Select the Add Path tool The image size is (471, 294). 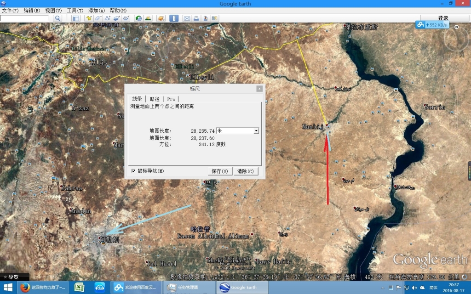point(107,18)
